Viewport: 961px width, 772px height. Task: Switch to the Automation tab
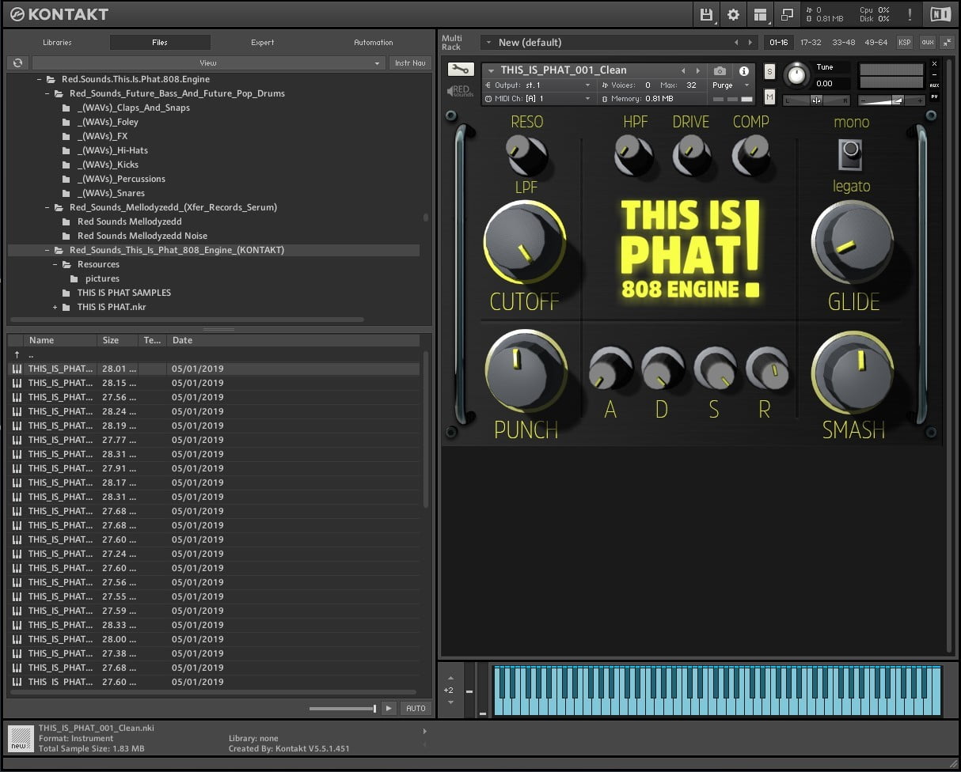click(374, 43)
